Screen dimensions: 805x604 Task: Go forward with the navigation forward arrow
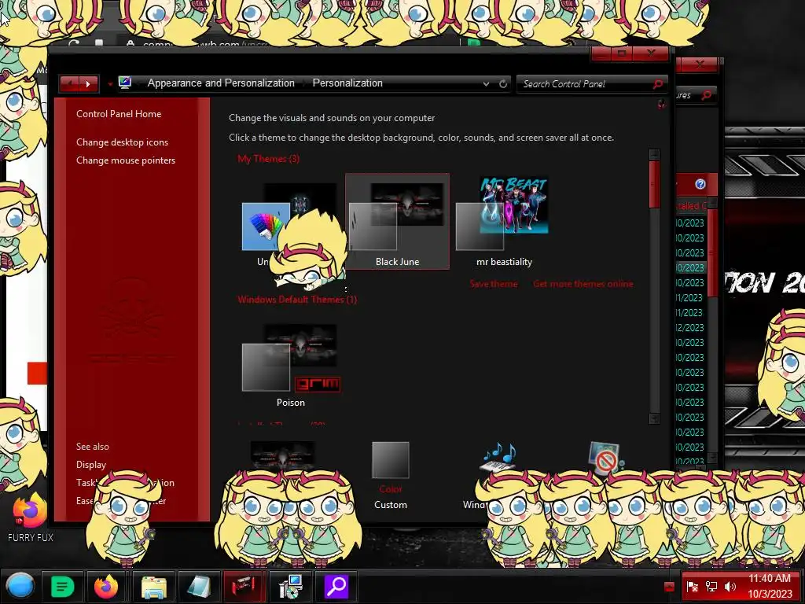[88, 83]
